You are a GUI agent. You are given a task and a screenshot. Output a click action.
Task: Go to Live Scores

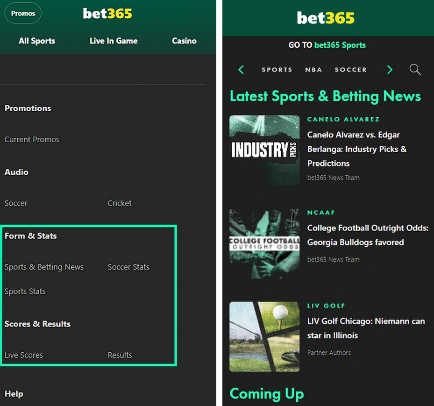coord(24,355)
